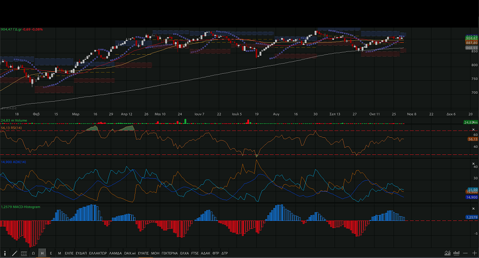Open the indicators chart icon at bottom right
Viewport: 479px width, 258px height.
[447, 253]
